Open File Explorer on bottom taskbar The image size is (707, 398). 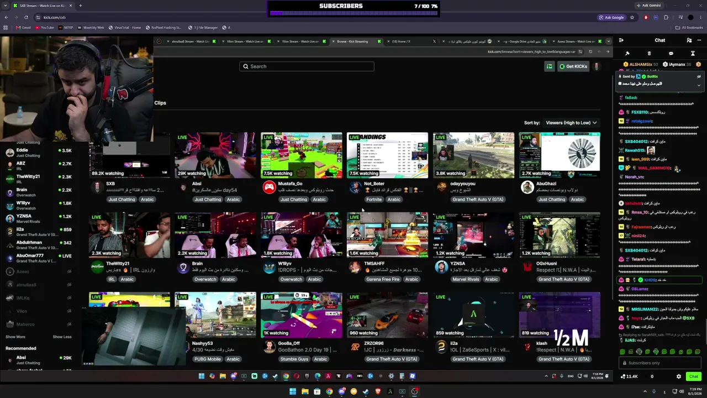coord(305,391)
